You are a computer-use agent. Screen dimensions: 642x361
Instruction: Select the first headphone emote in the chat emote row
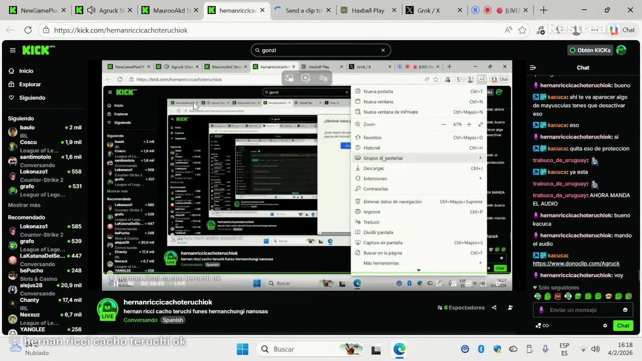(538, 296)
